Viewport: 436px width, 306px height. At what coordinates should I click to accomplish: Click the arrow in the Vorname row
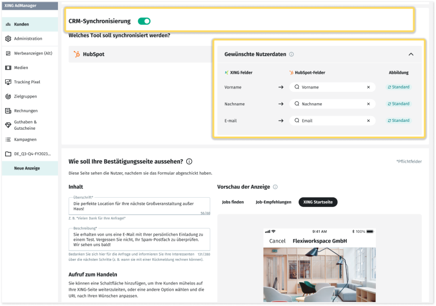[x=281, y=87]
